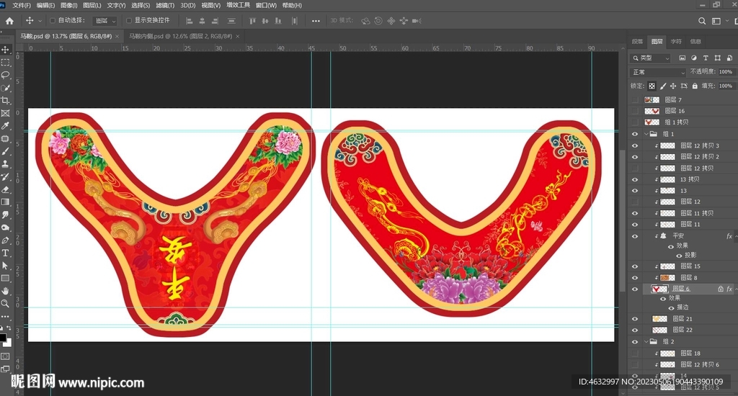The height and width of the screenshot is (396, 738).
Task: Click the foreground color swatch
Action: [x=3, y=338]
